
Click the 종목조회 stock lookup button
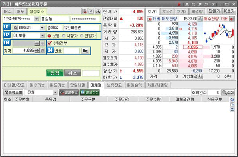13,92
